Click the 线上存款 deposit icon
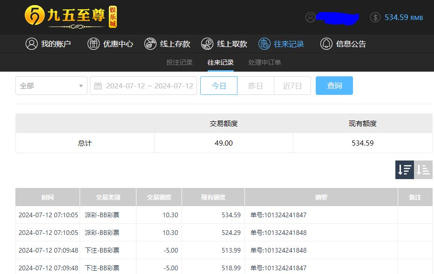 [x=150, y=44]
